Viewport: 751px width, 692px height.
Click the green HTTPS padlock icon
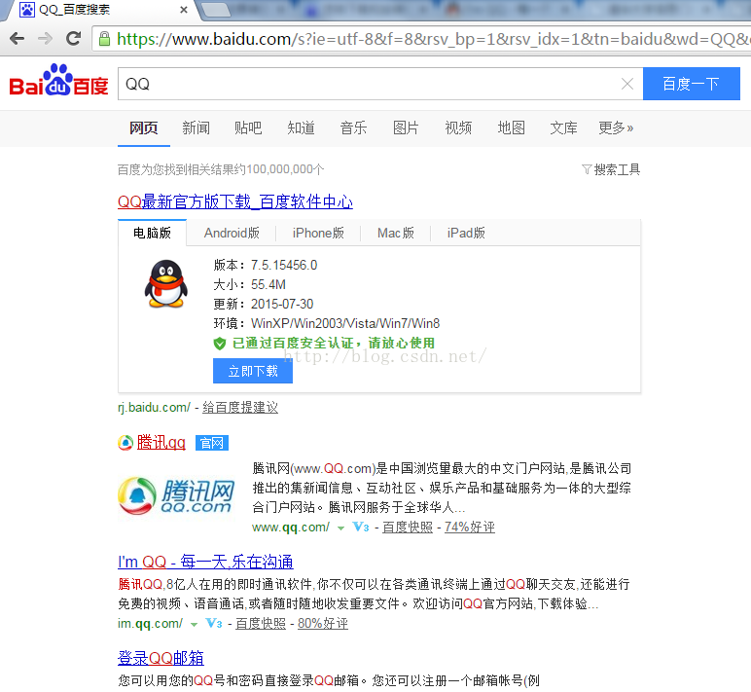point(104,39)
